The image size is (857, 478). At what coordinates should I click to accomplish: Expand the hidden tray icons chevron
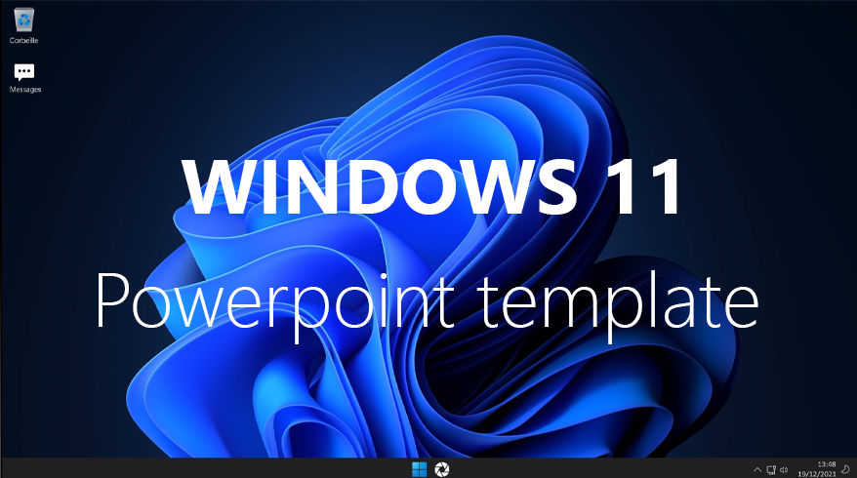(x=757, y=469)
